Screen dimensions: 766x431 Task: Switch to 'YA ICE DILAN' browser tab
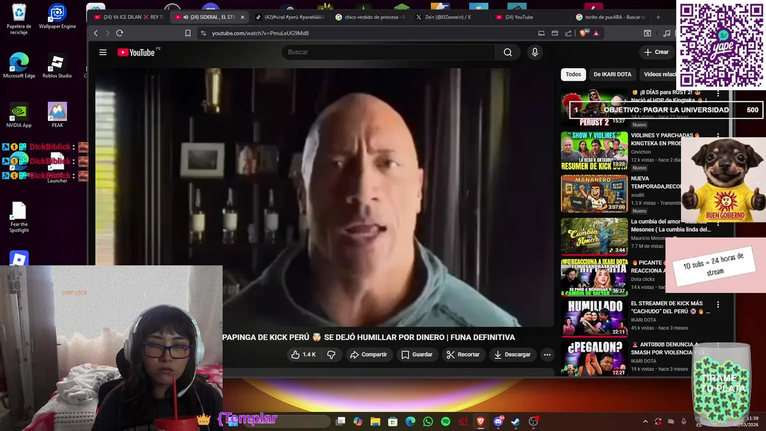(x=129, y=17)
